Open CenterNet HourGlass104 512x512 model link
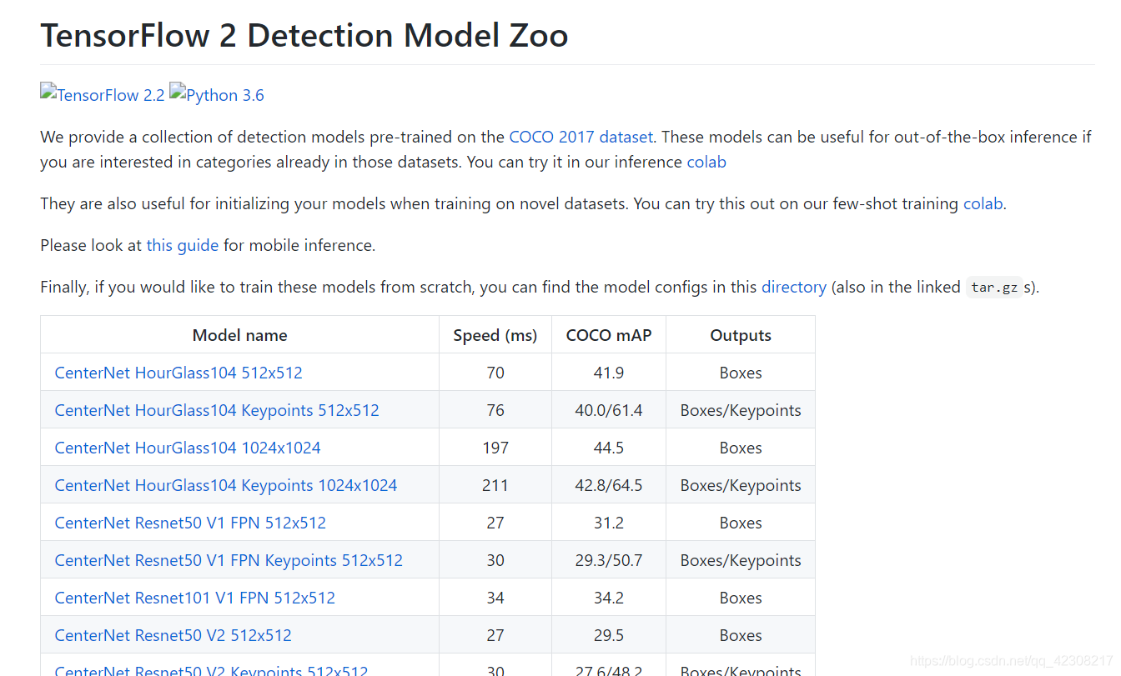The image size is (1121, 676). coord(178,373)
